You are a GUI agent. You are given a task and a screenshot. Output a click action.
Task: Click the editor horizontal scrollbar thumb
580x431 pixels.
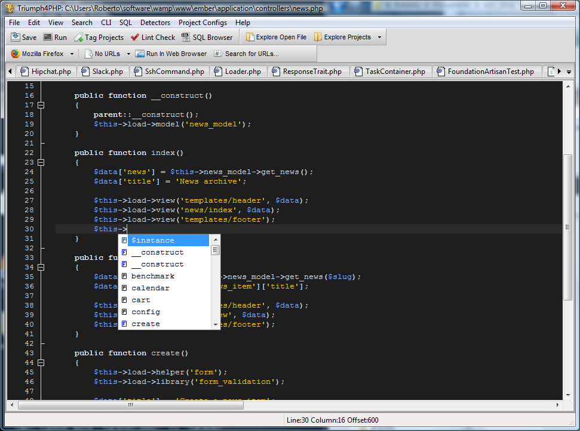pyautogui.click(x=131, y=405)
